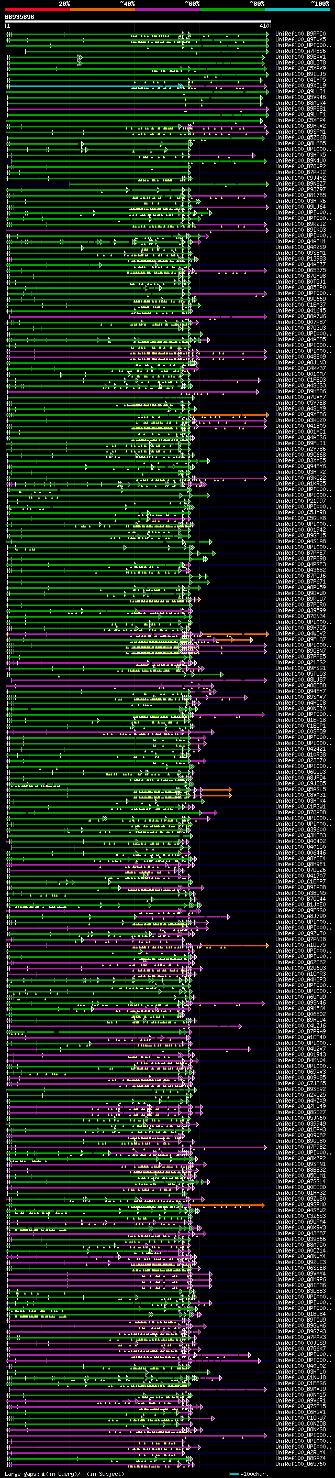
Task: Open the UniRef100_B7PFE7 hit
Action: pyautogui.click(x=300, y=553)
